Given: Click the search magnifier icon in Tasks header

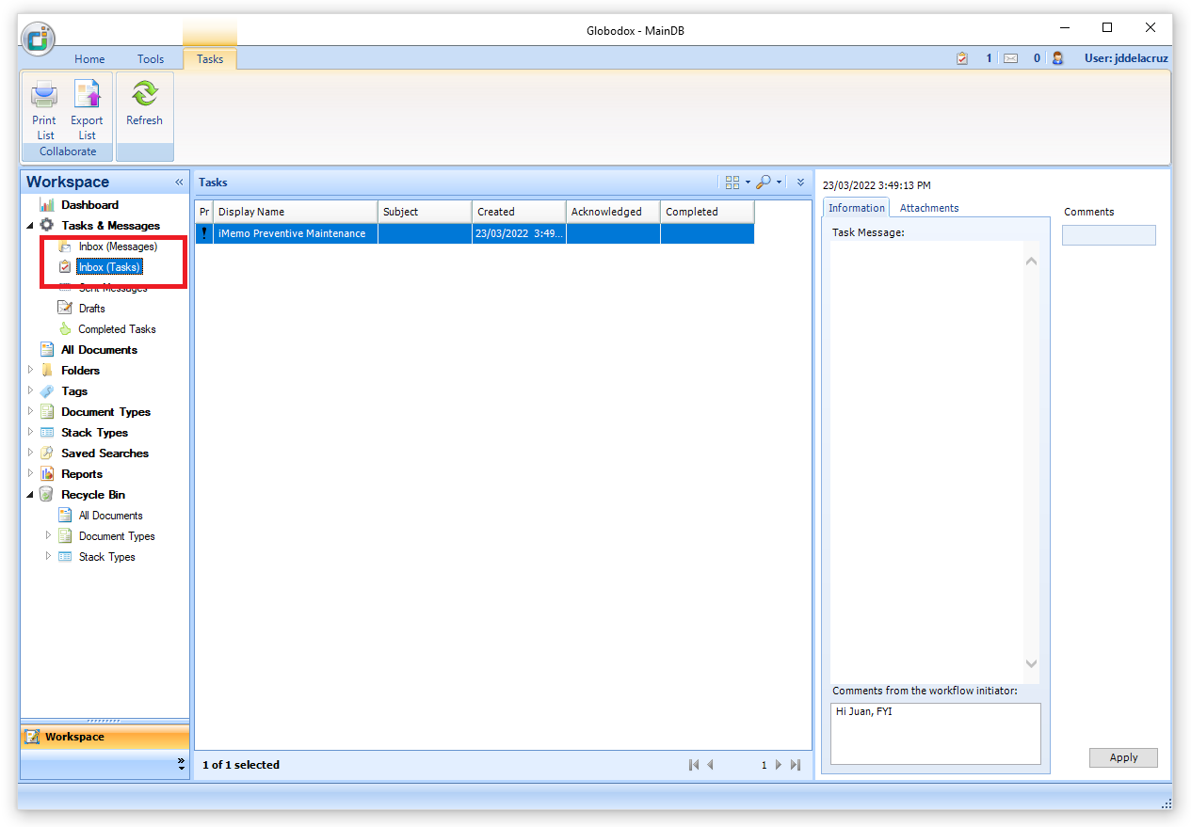Looking at the screenshot, I should (x=764, y=183).
